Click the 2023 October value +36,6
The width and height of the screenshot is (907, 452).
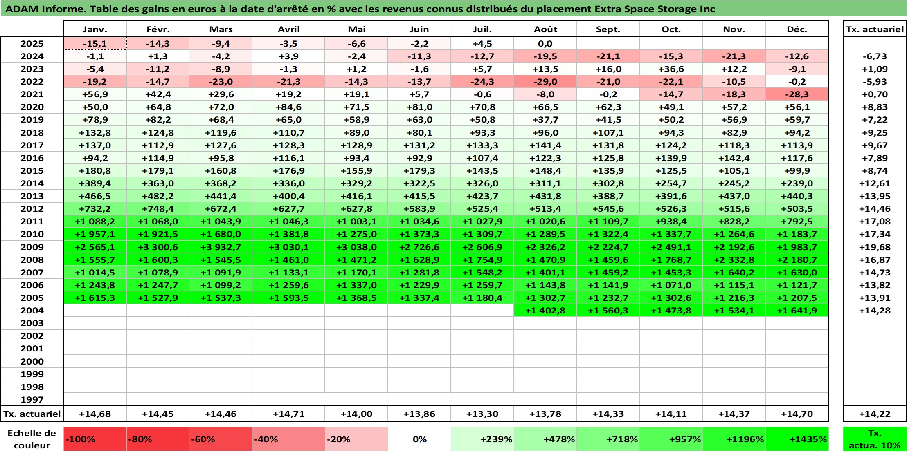671,69
